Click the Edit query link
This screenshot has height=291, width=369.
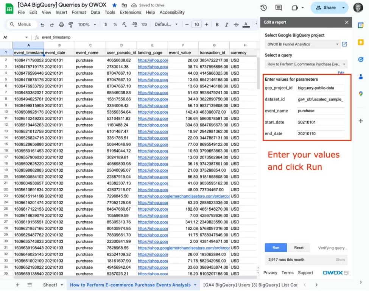pyautogui.click(x=341, y=73)
